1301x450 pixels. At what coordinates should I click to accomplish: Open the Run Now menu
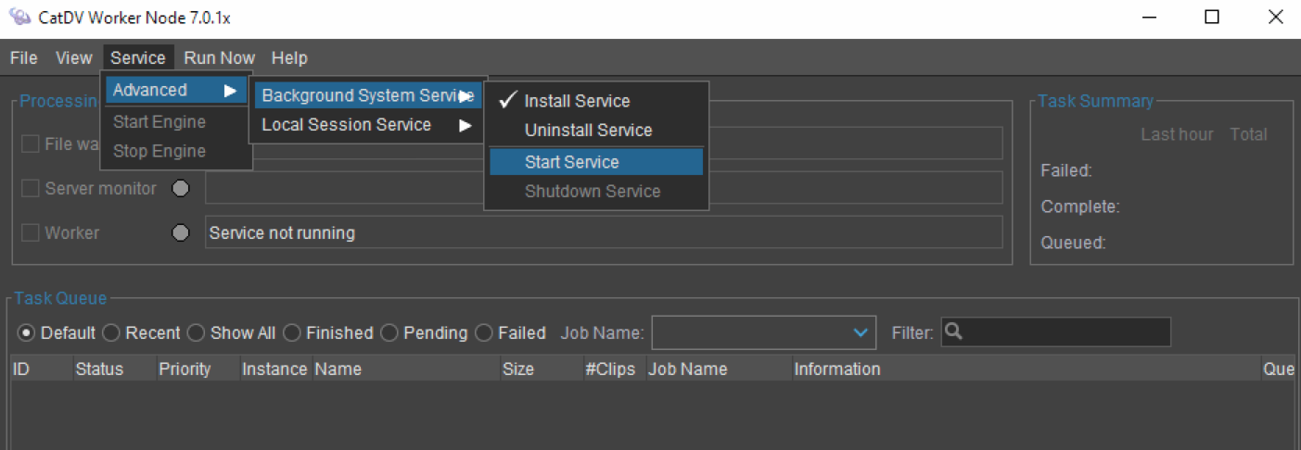219,57
